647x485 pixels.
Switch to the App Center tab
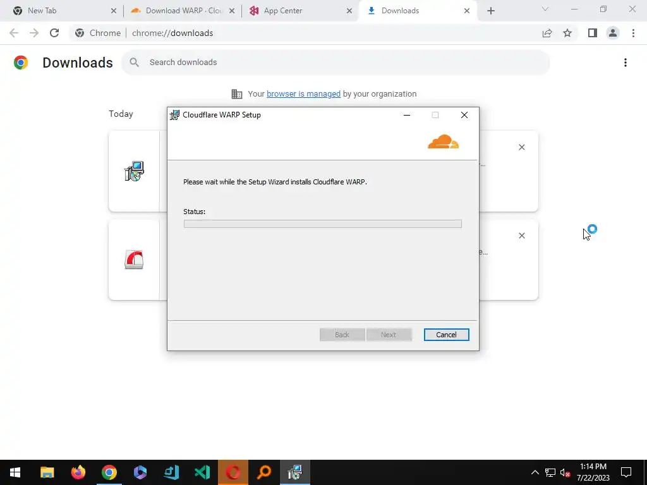point(299,11)
